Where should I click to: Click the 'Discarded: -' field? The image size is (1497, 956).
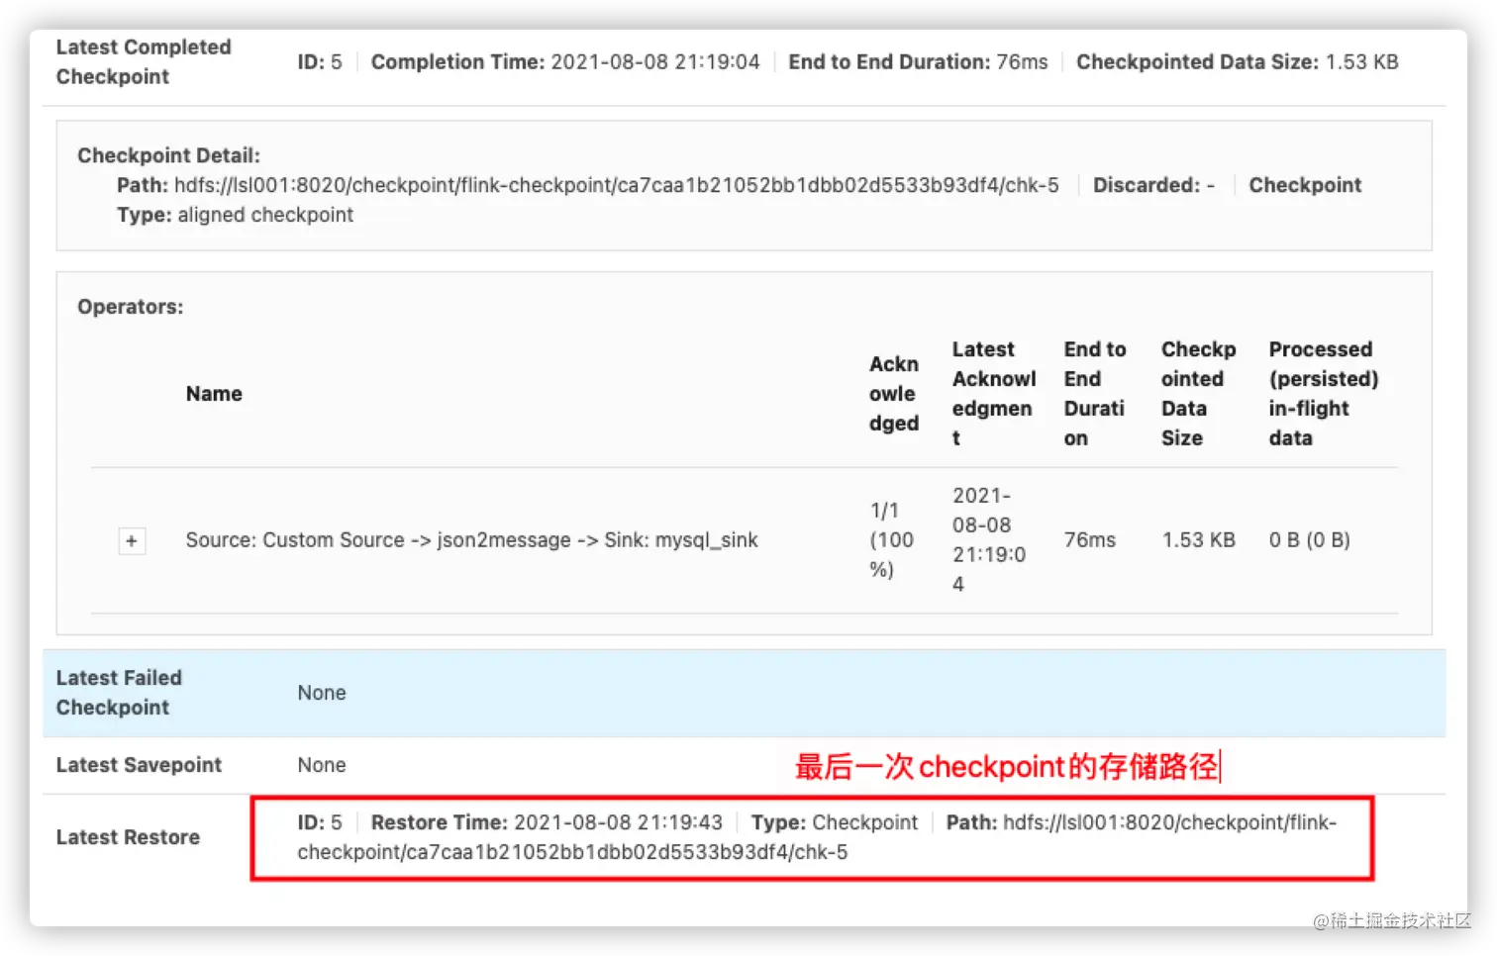(x=1153, y=185)
